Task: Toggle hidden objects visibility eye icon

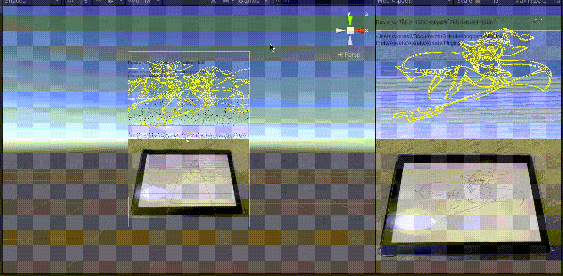Action: click(x=133, y=1)
